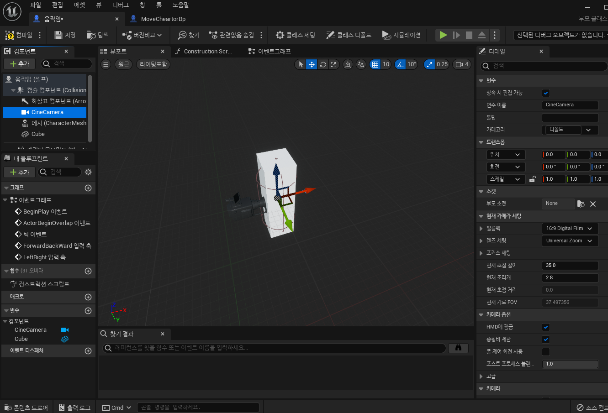Browse to parent socket with the folder icon

coord(581,204)
